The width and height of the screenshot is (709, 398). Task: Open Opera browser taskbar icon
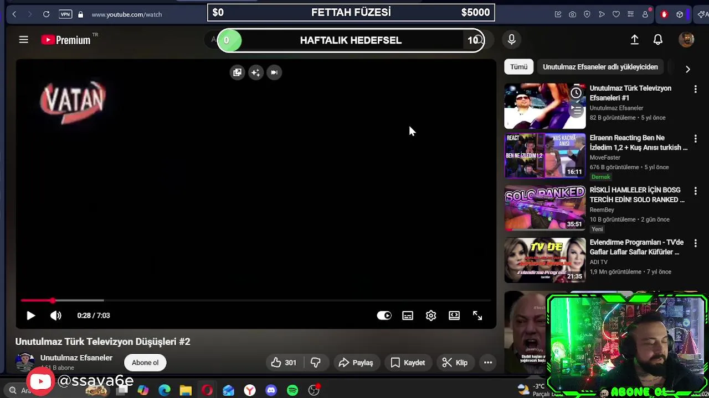(207, 390)
